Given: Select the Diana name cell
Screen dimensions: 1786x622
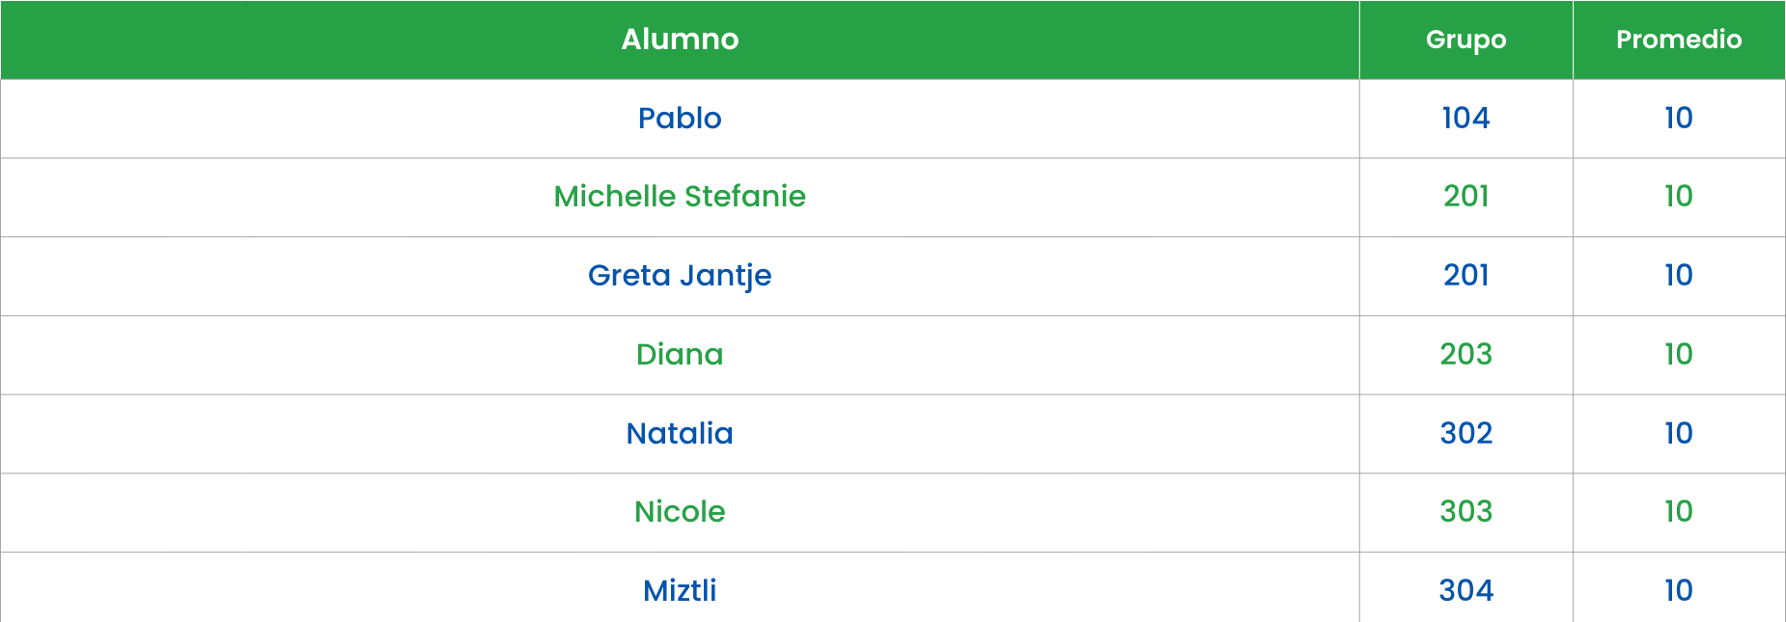Looking at the screenshot, I should [680, 355].
